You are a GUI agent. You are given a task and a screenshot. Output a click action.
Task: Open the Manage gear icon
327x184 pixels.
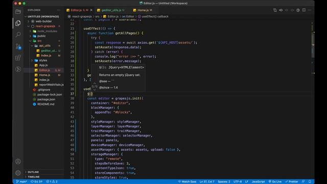pos(18,173)
